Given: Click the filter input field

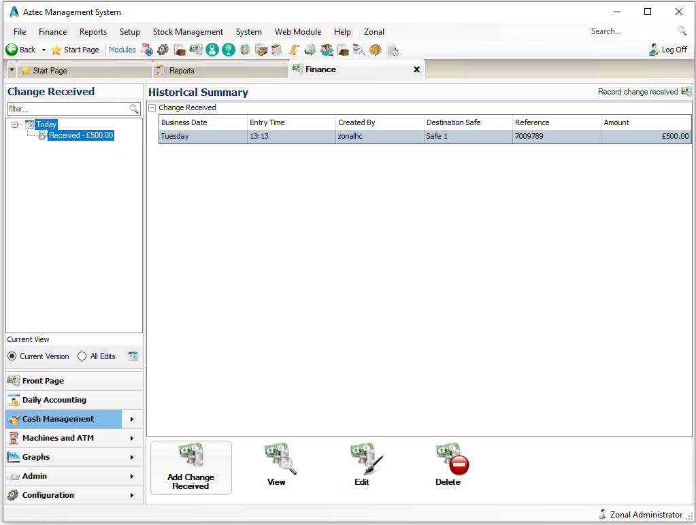Looking at the screenshot, I should pos(67,109).
